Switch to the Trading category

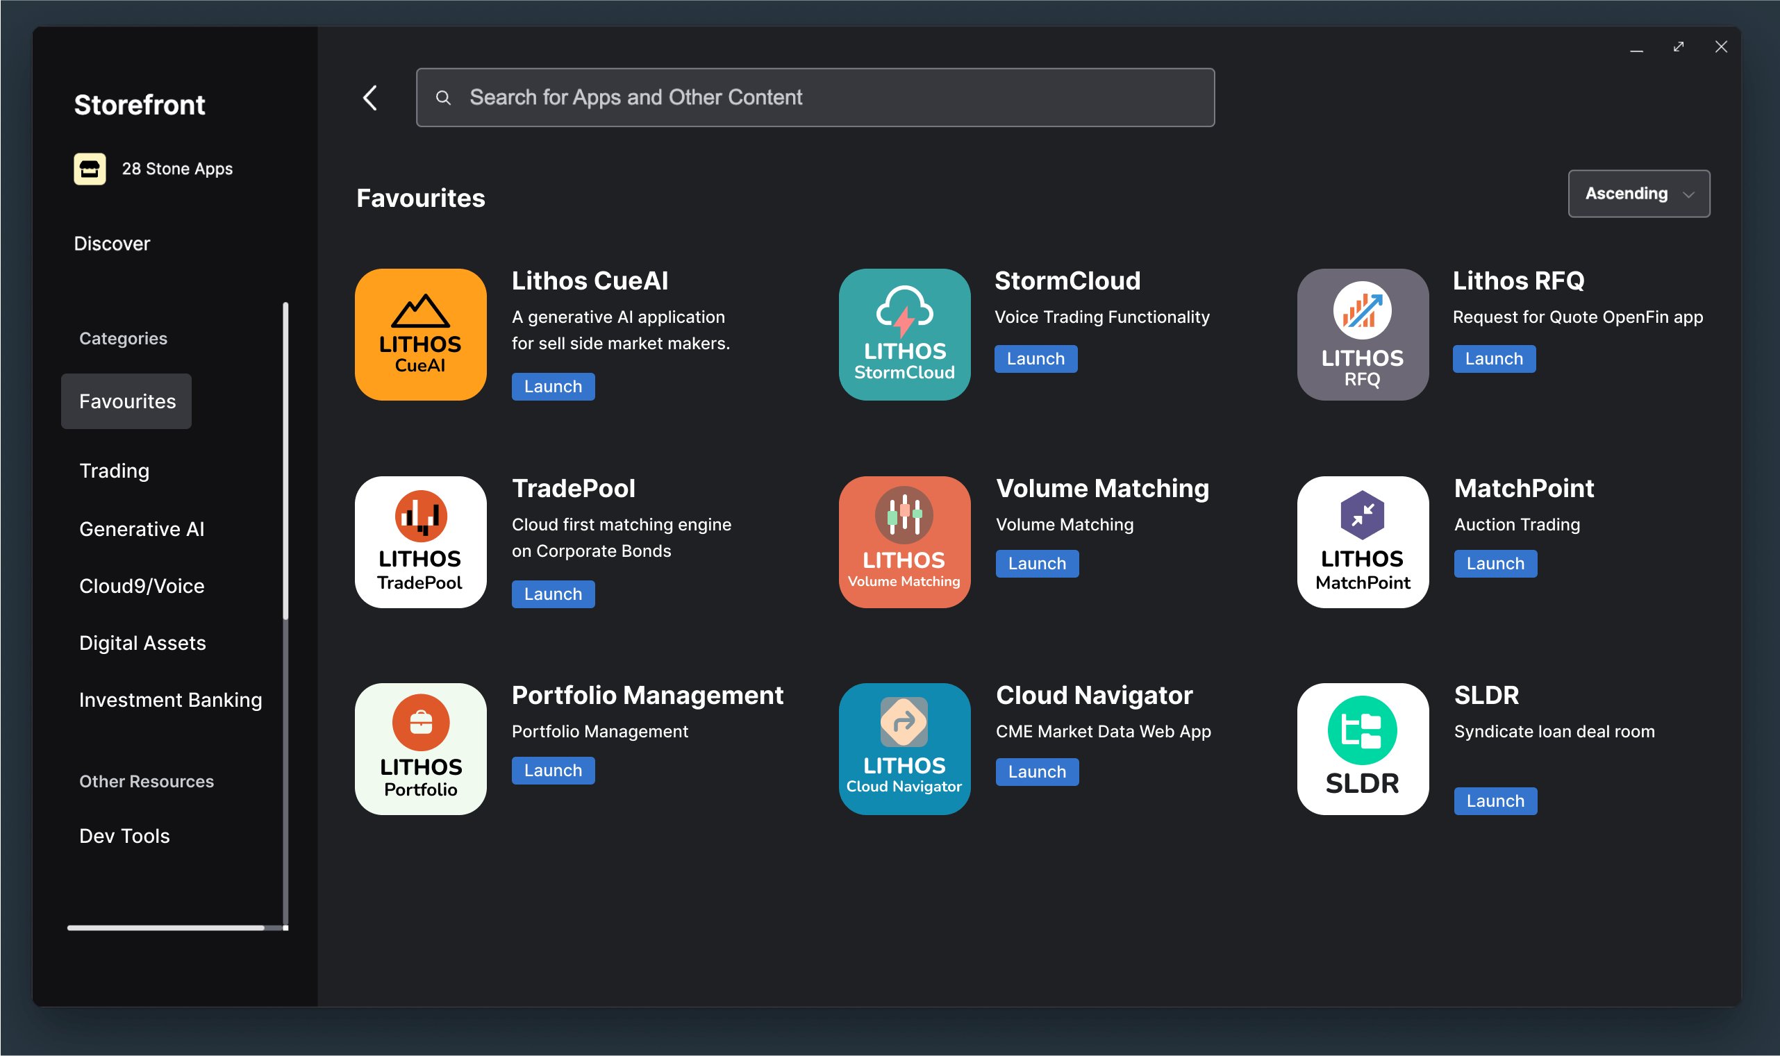tap(114, 470)
